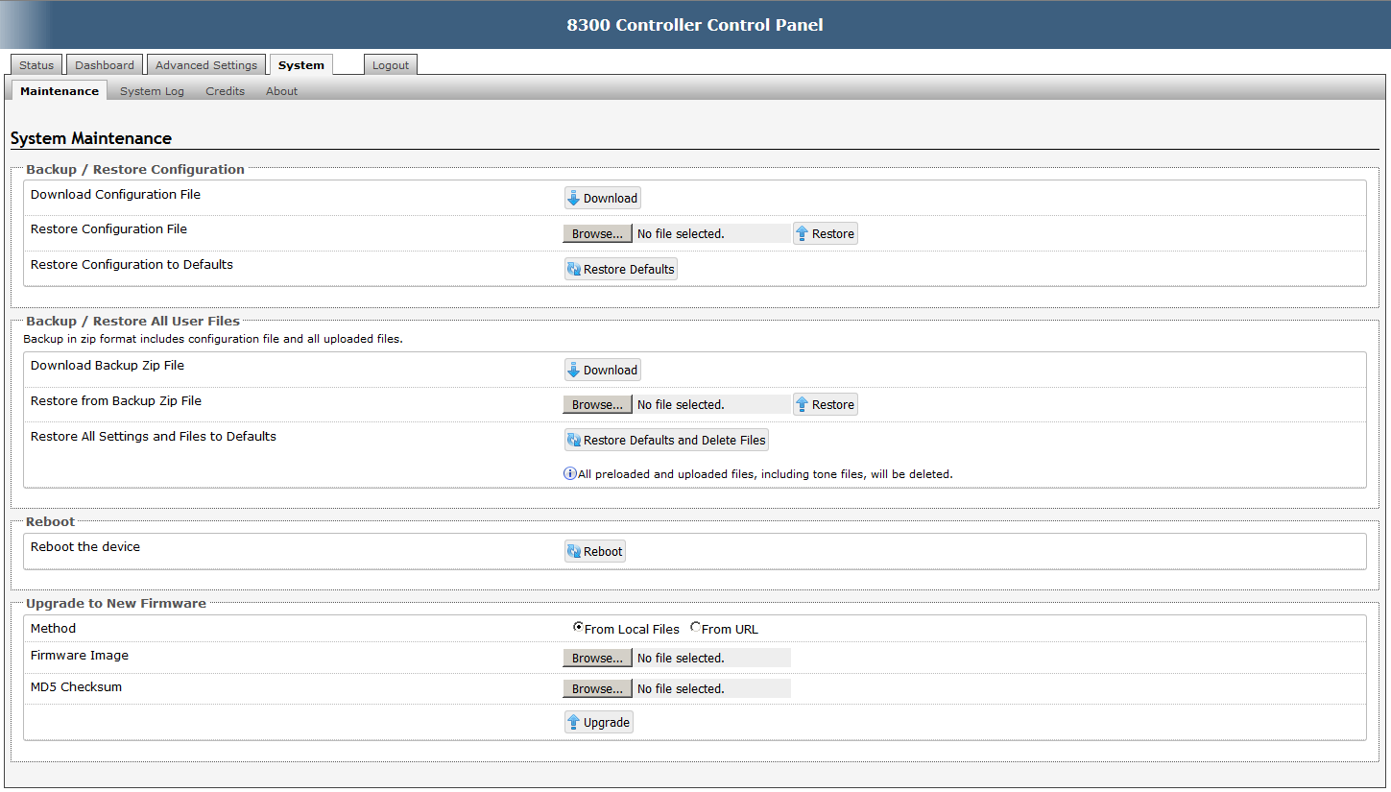
Task: Select the From Local Files radio button
Action: (578, 628)
